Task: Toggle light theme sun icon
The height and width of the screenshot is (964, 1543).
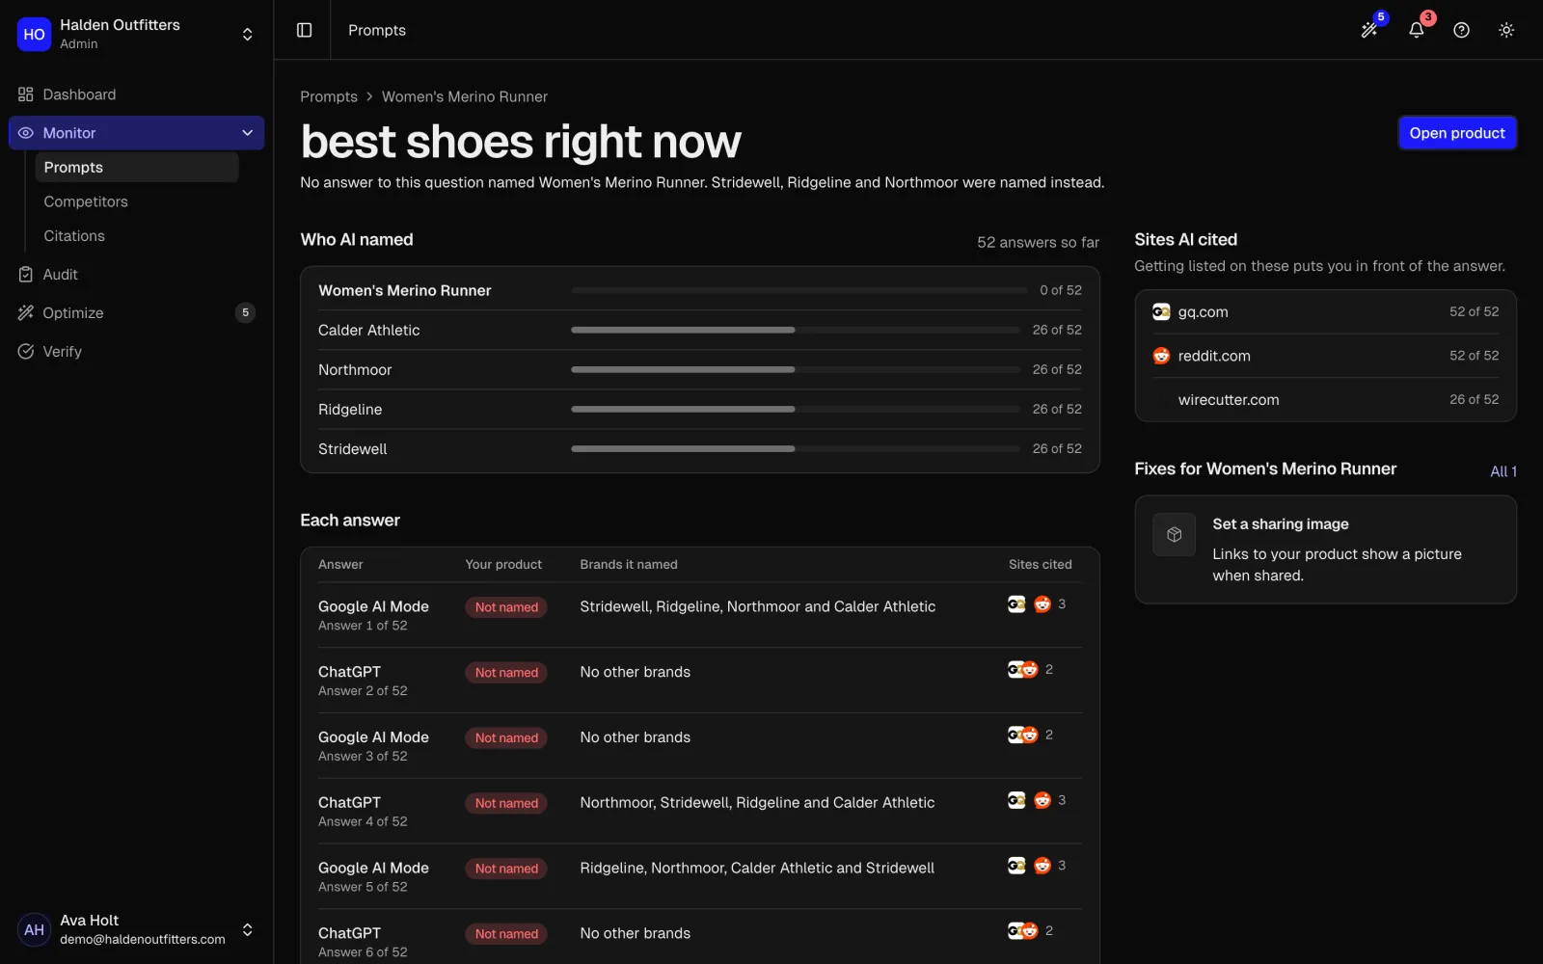Action: pos(1506,30)
